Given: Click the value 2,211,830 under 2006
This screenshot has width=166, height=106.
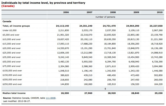Looking at the screenshot, I should click(x=64, y=30).
